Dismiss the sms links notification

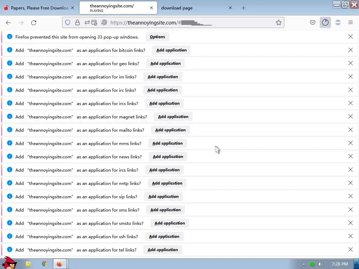point(350,209)
